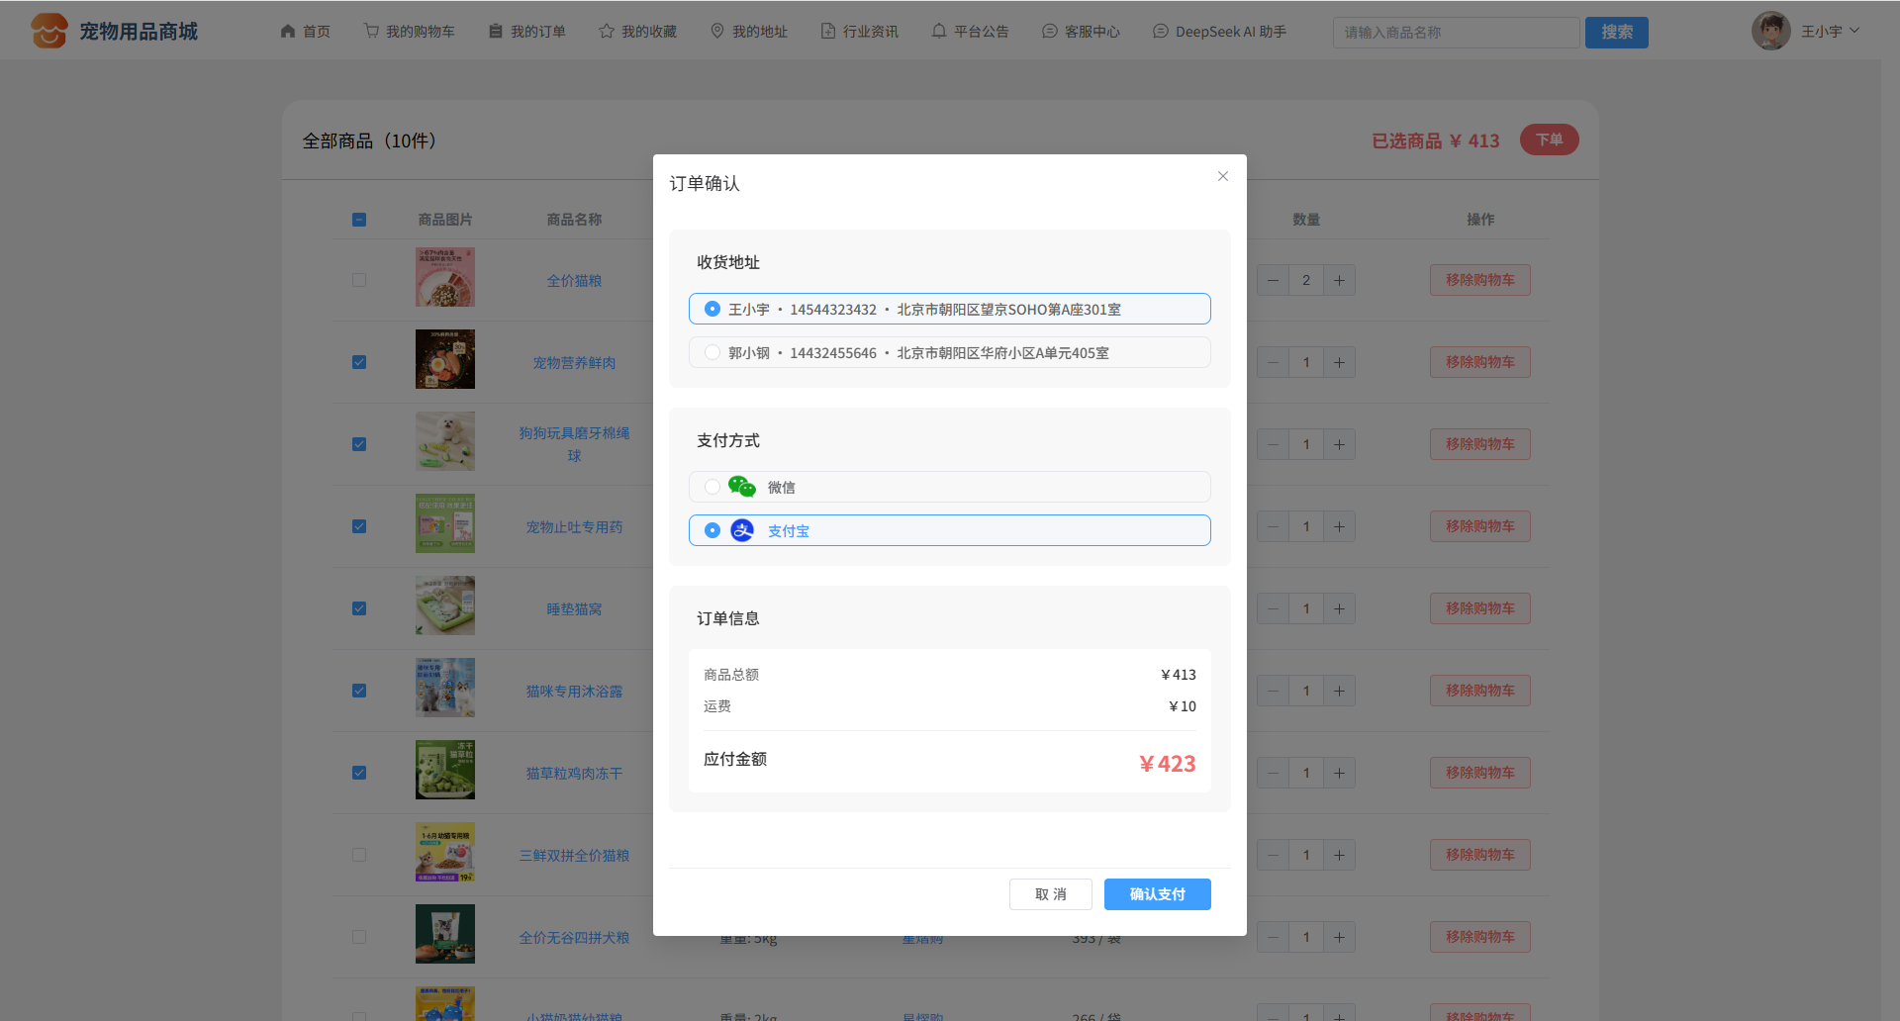
Task: Click the WeChat payment icon
Action: [x=741, y=487]
